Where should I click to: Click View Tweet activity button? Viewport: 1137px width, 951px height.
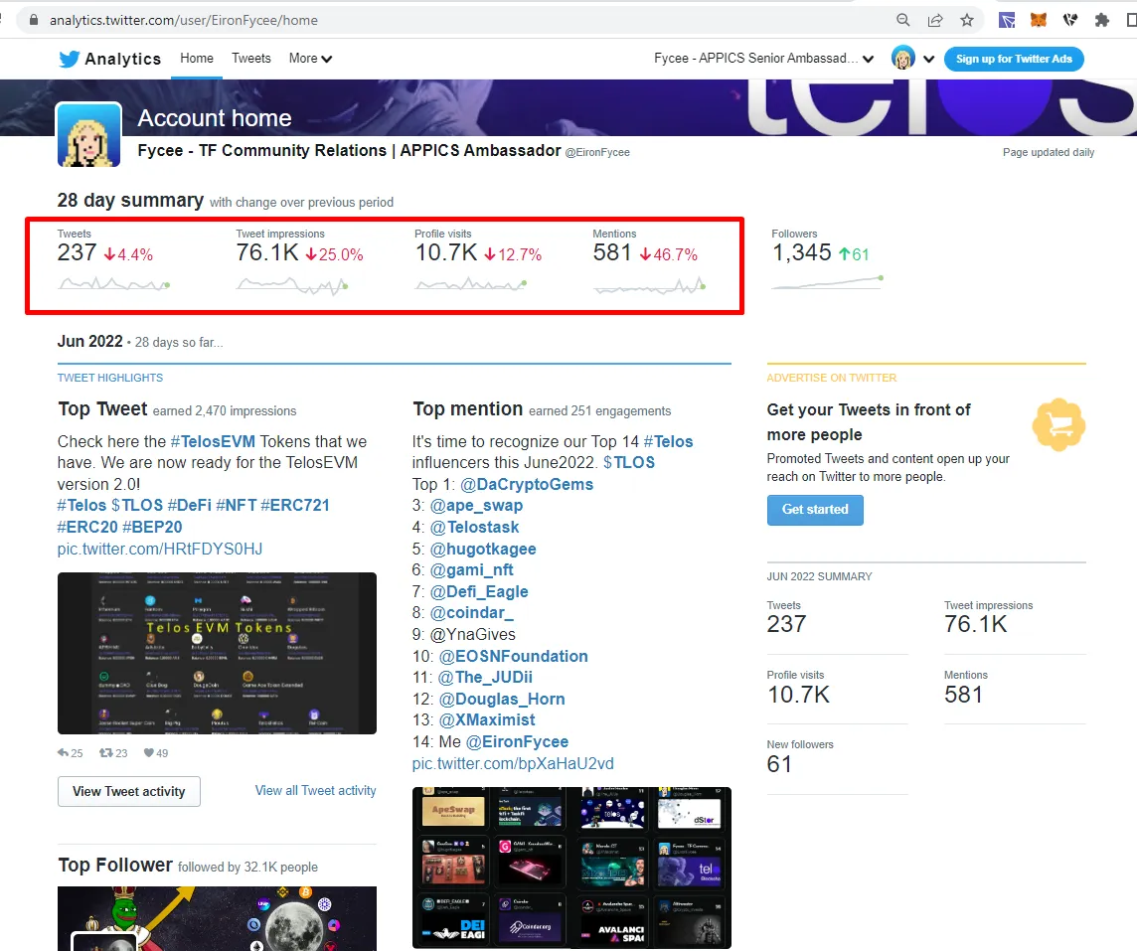(129, 792)
